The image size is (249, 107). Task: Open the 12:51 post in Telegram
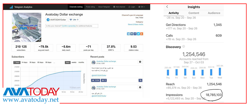point(140,87)
